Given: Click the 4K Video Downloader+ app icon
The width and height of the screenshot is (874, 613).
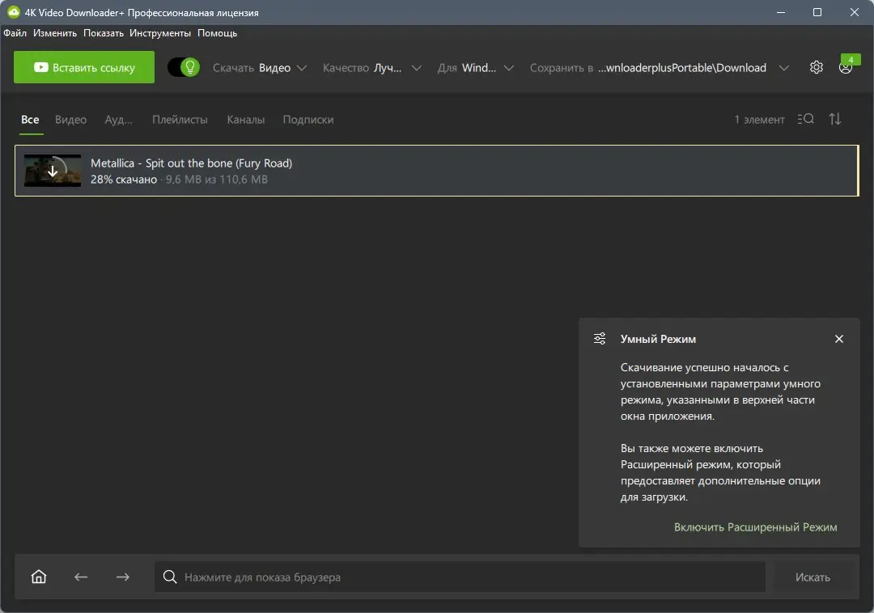Looking at the screenshot, I should [x=14, y=11].
